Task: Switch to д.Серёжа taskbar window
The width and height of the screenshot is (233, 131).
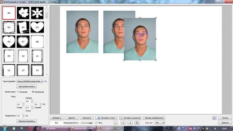Action: pos(55,128)
